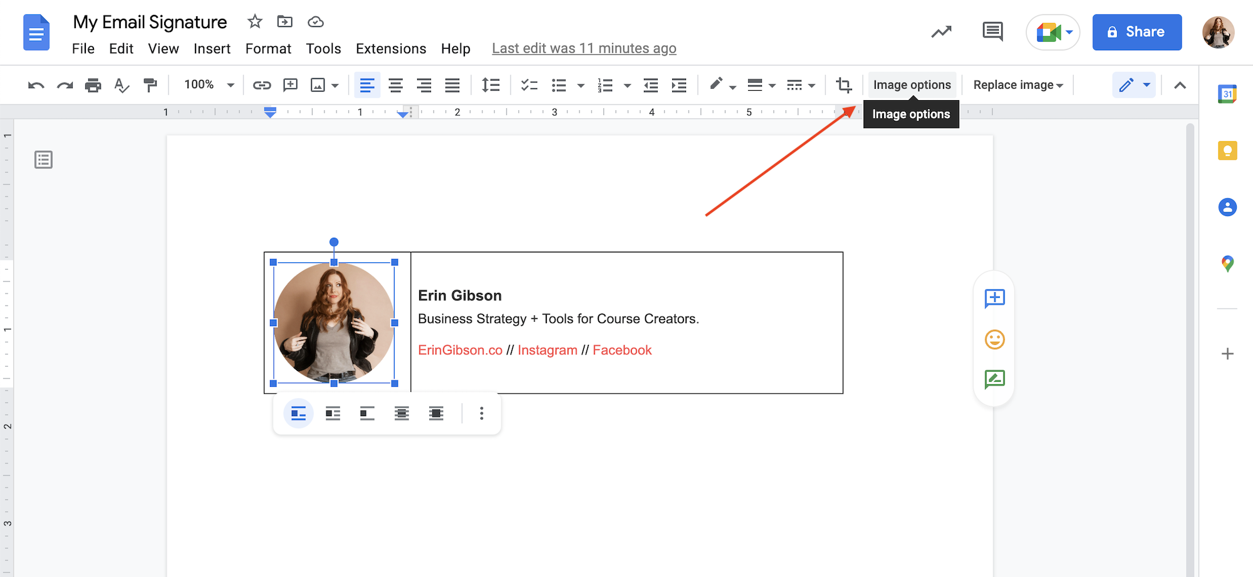Image resolution: width=1253 pixels, height=577 pixels.
Task: Set image Break text option
Action: coord(367,414)
